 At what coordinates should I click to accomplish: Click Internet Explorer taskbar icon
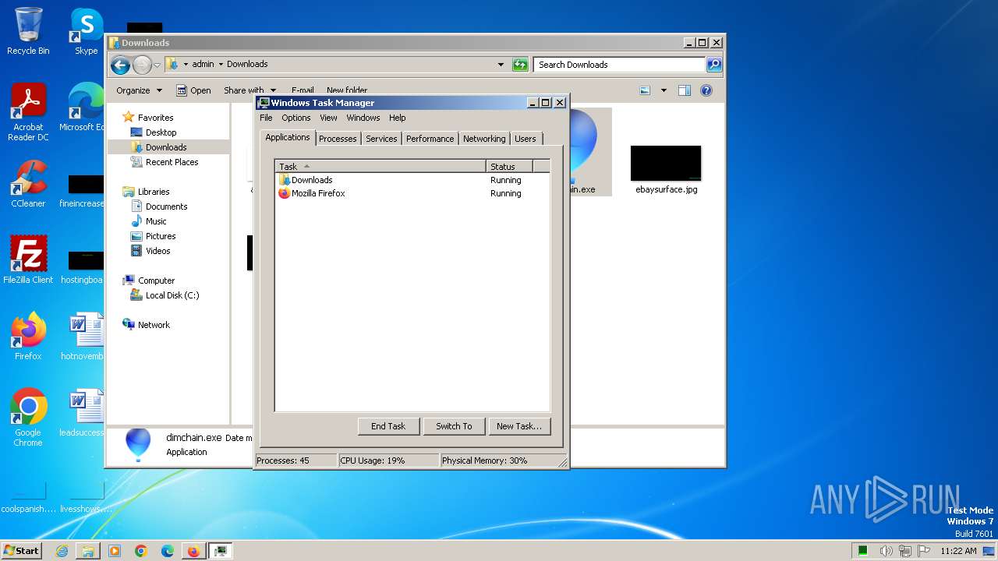pyautogui.click(x=62, y=551)
